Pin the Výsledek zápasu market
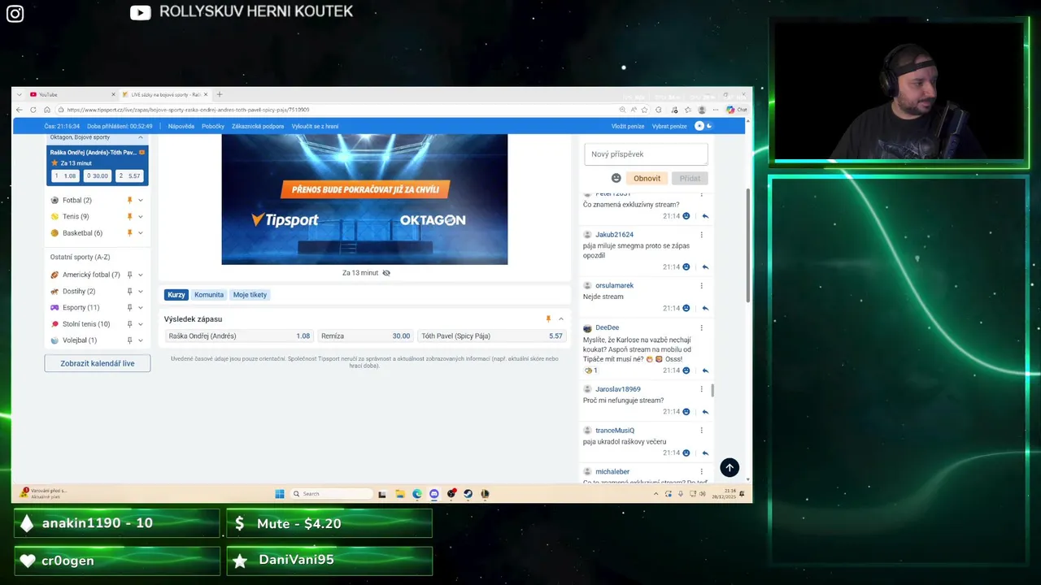 click(x=548, y=319)
